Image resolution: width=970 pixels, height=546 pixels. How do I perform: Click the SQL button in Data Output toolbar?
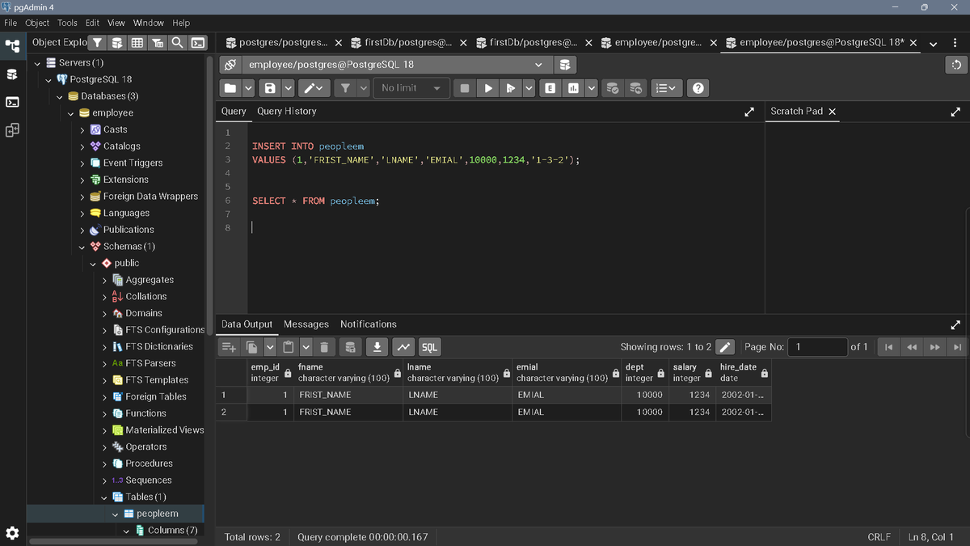(429, 347)
